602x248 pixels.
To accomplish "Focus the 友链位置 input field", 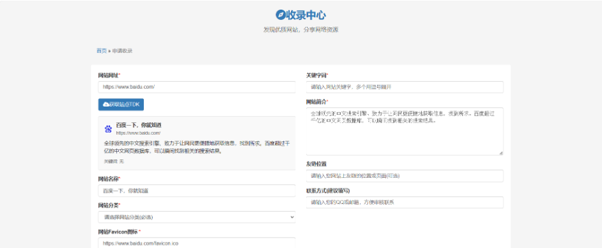I will [405, 176].
